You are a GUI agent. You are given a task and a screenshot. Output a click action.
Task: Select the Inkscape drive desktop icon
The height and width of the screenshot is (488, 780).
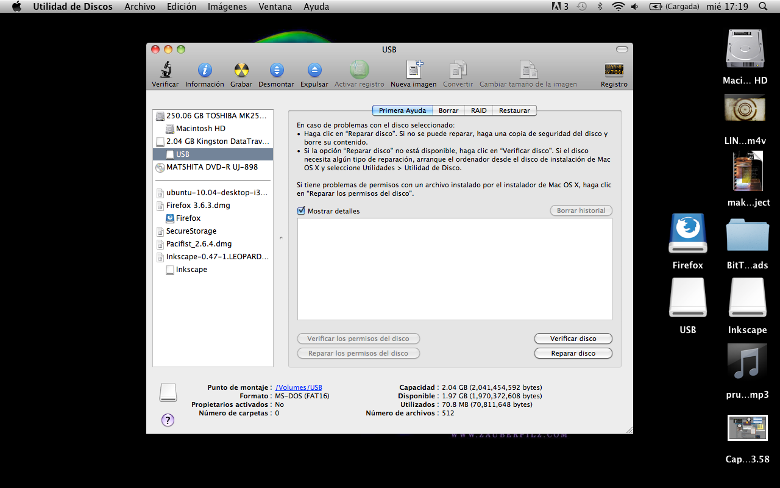(x=747, y=298)
